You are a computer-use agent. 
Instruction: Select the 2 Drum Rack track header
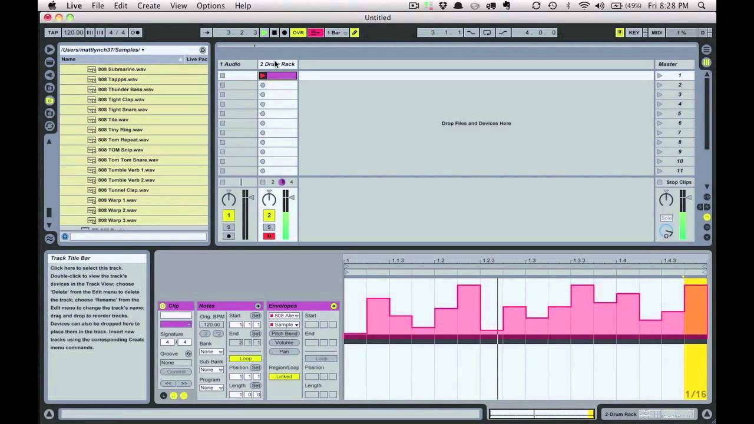point(278,64)
